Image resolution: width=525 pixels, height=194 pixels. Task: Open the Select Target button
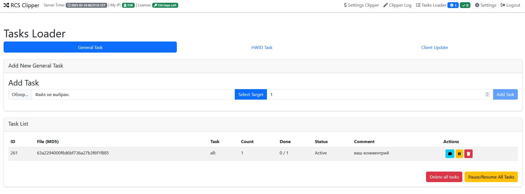(x=251, y=94)
